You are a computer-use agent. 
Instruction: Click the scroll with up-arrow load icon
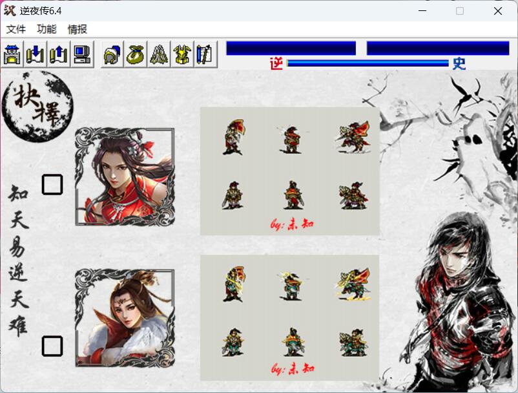(x=59, y=54)
